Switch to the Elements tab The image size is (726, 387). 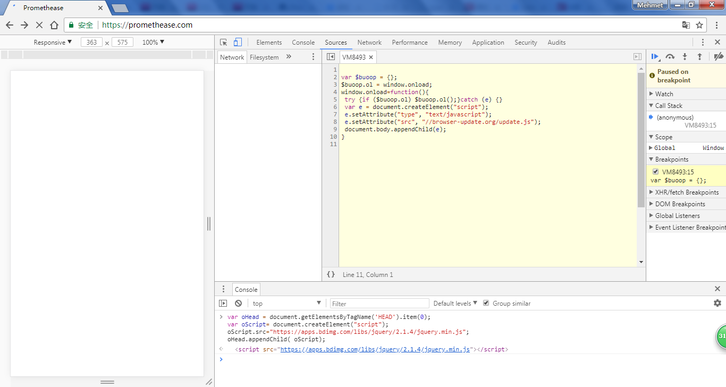point(269,43)
